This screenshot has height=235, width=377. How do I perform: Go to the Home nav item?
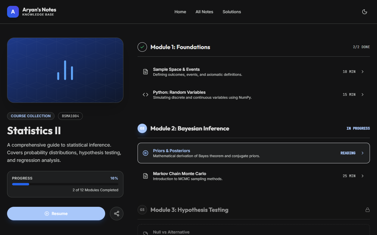180,12
